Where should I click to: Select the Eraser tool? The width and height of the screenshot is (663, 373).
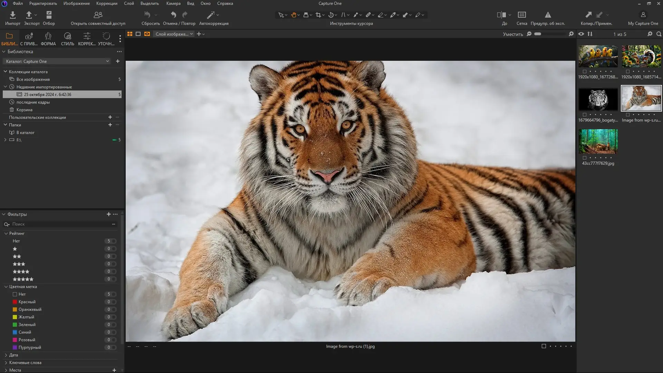point(381,15)
